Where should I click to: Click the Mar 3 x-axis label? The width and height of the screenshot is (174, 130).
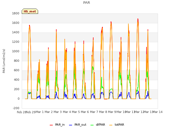(x=58, y=112)
